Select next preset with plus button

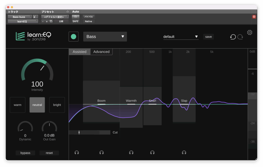click(x=47, y=22)
